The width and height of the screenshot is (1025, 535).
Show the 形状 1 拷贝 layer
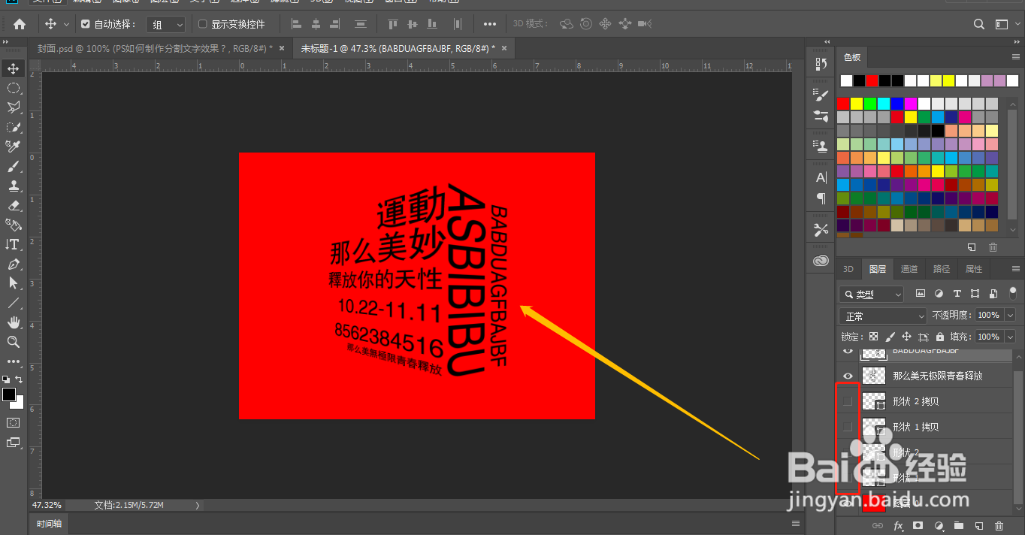pos(848,427)
